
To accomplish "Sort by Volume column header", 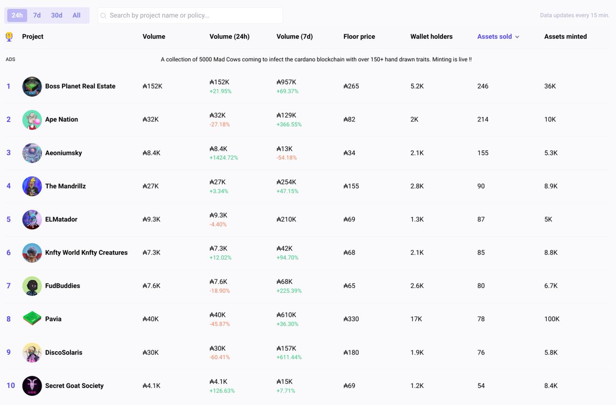I will coord(154,36).
